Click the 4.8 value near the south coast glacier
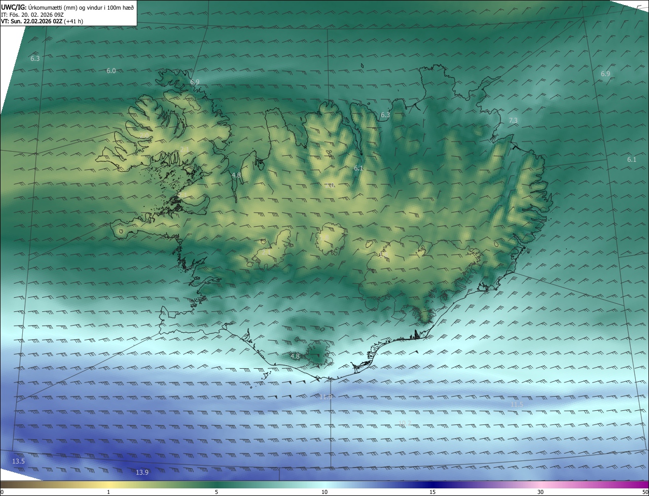Viewport: 649px width, 496px height. tap(295, 357)
